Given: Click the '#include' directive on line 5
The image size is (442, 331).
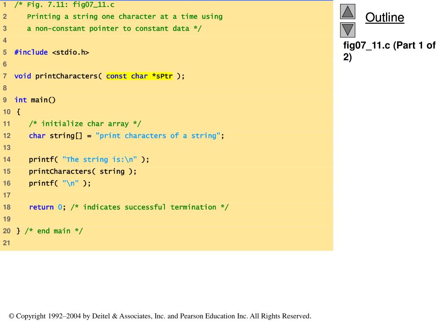Looking at the screenshot, I should [31, 52].
